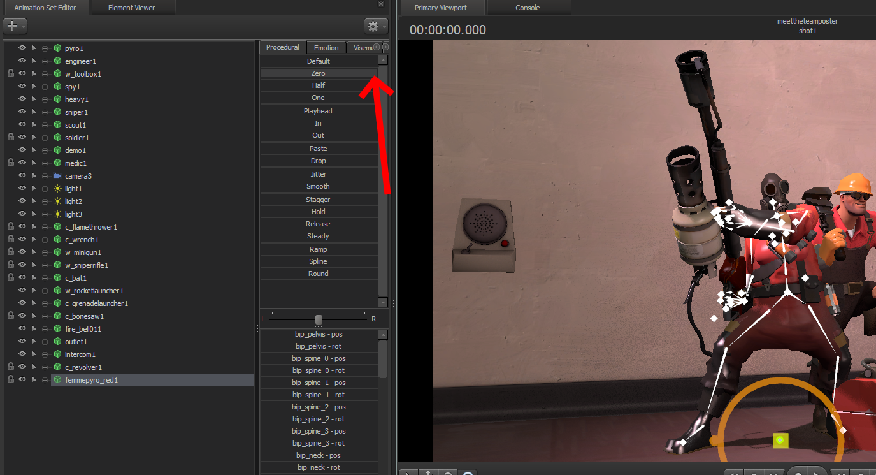Click the L-R balance slider handle

pos(319,319)
